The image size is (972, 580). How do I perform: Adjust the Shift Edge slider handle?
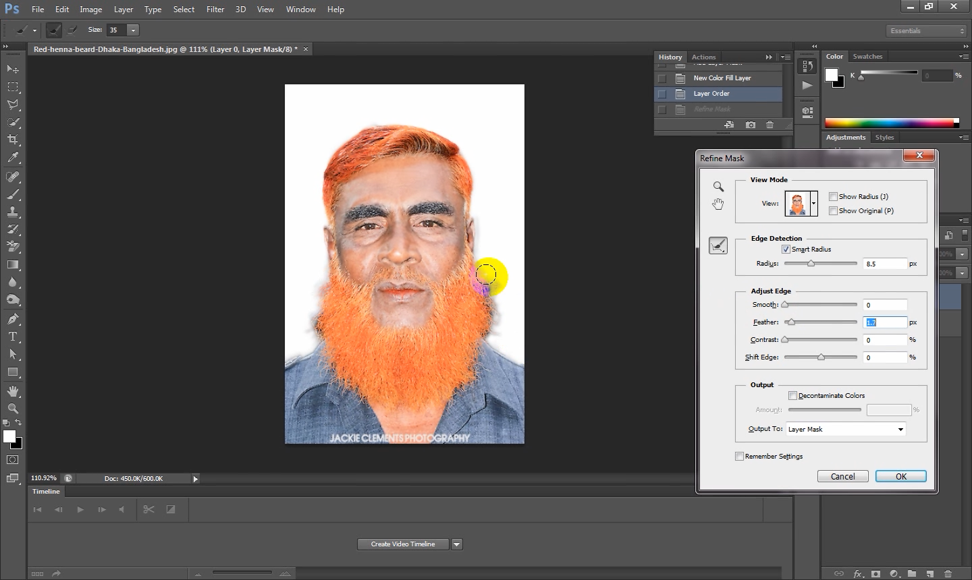[821, 357]
